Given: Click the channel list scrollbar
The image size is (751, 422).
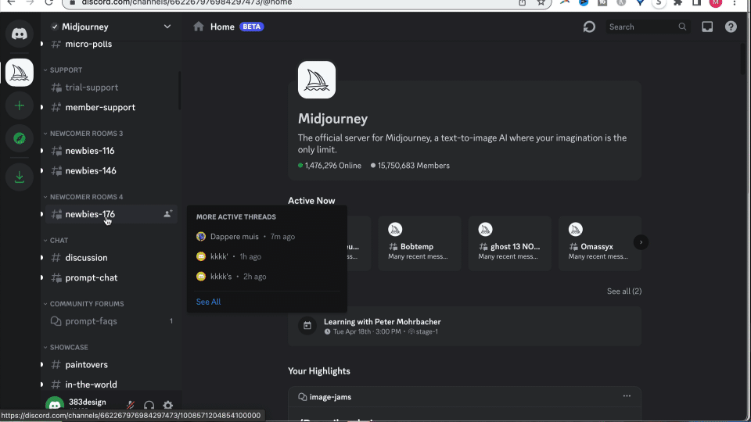Looking at the screenshot, I should point(180,91).
